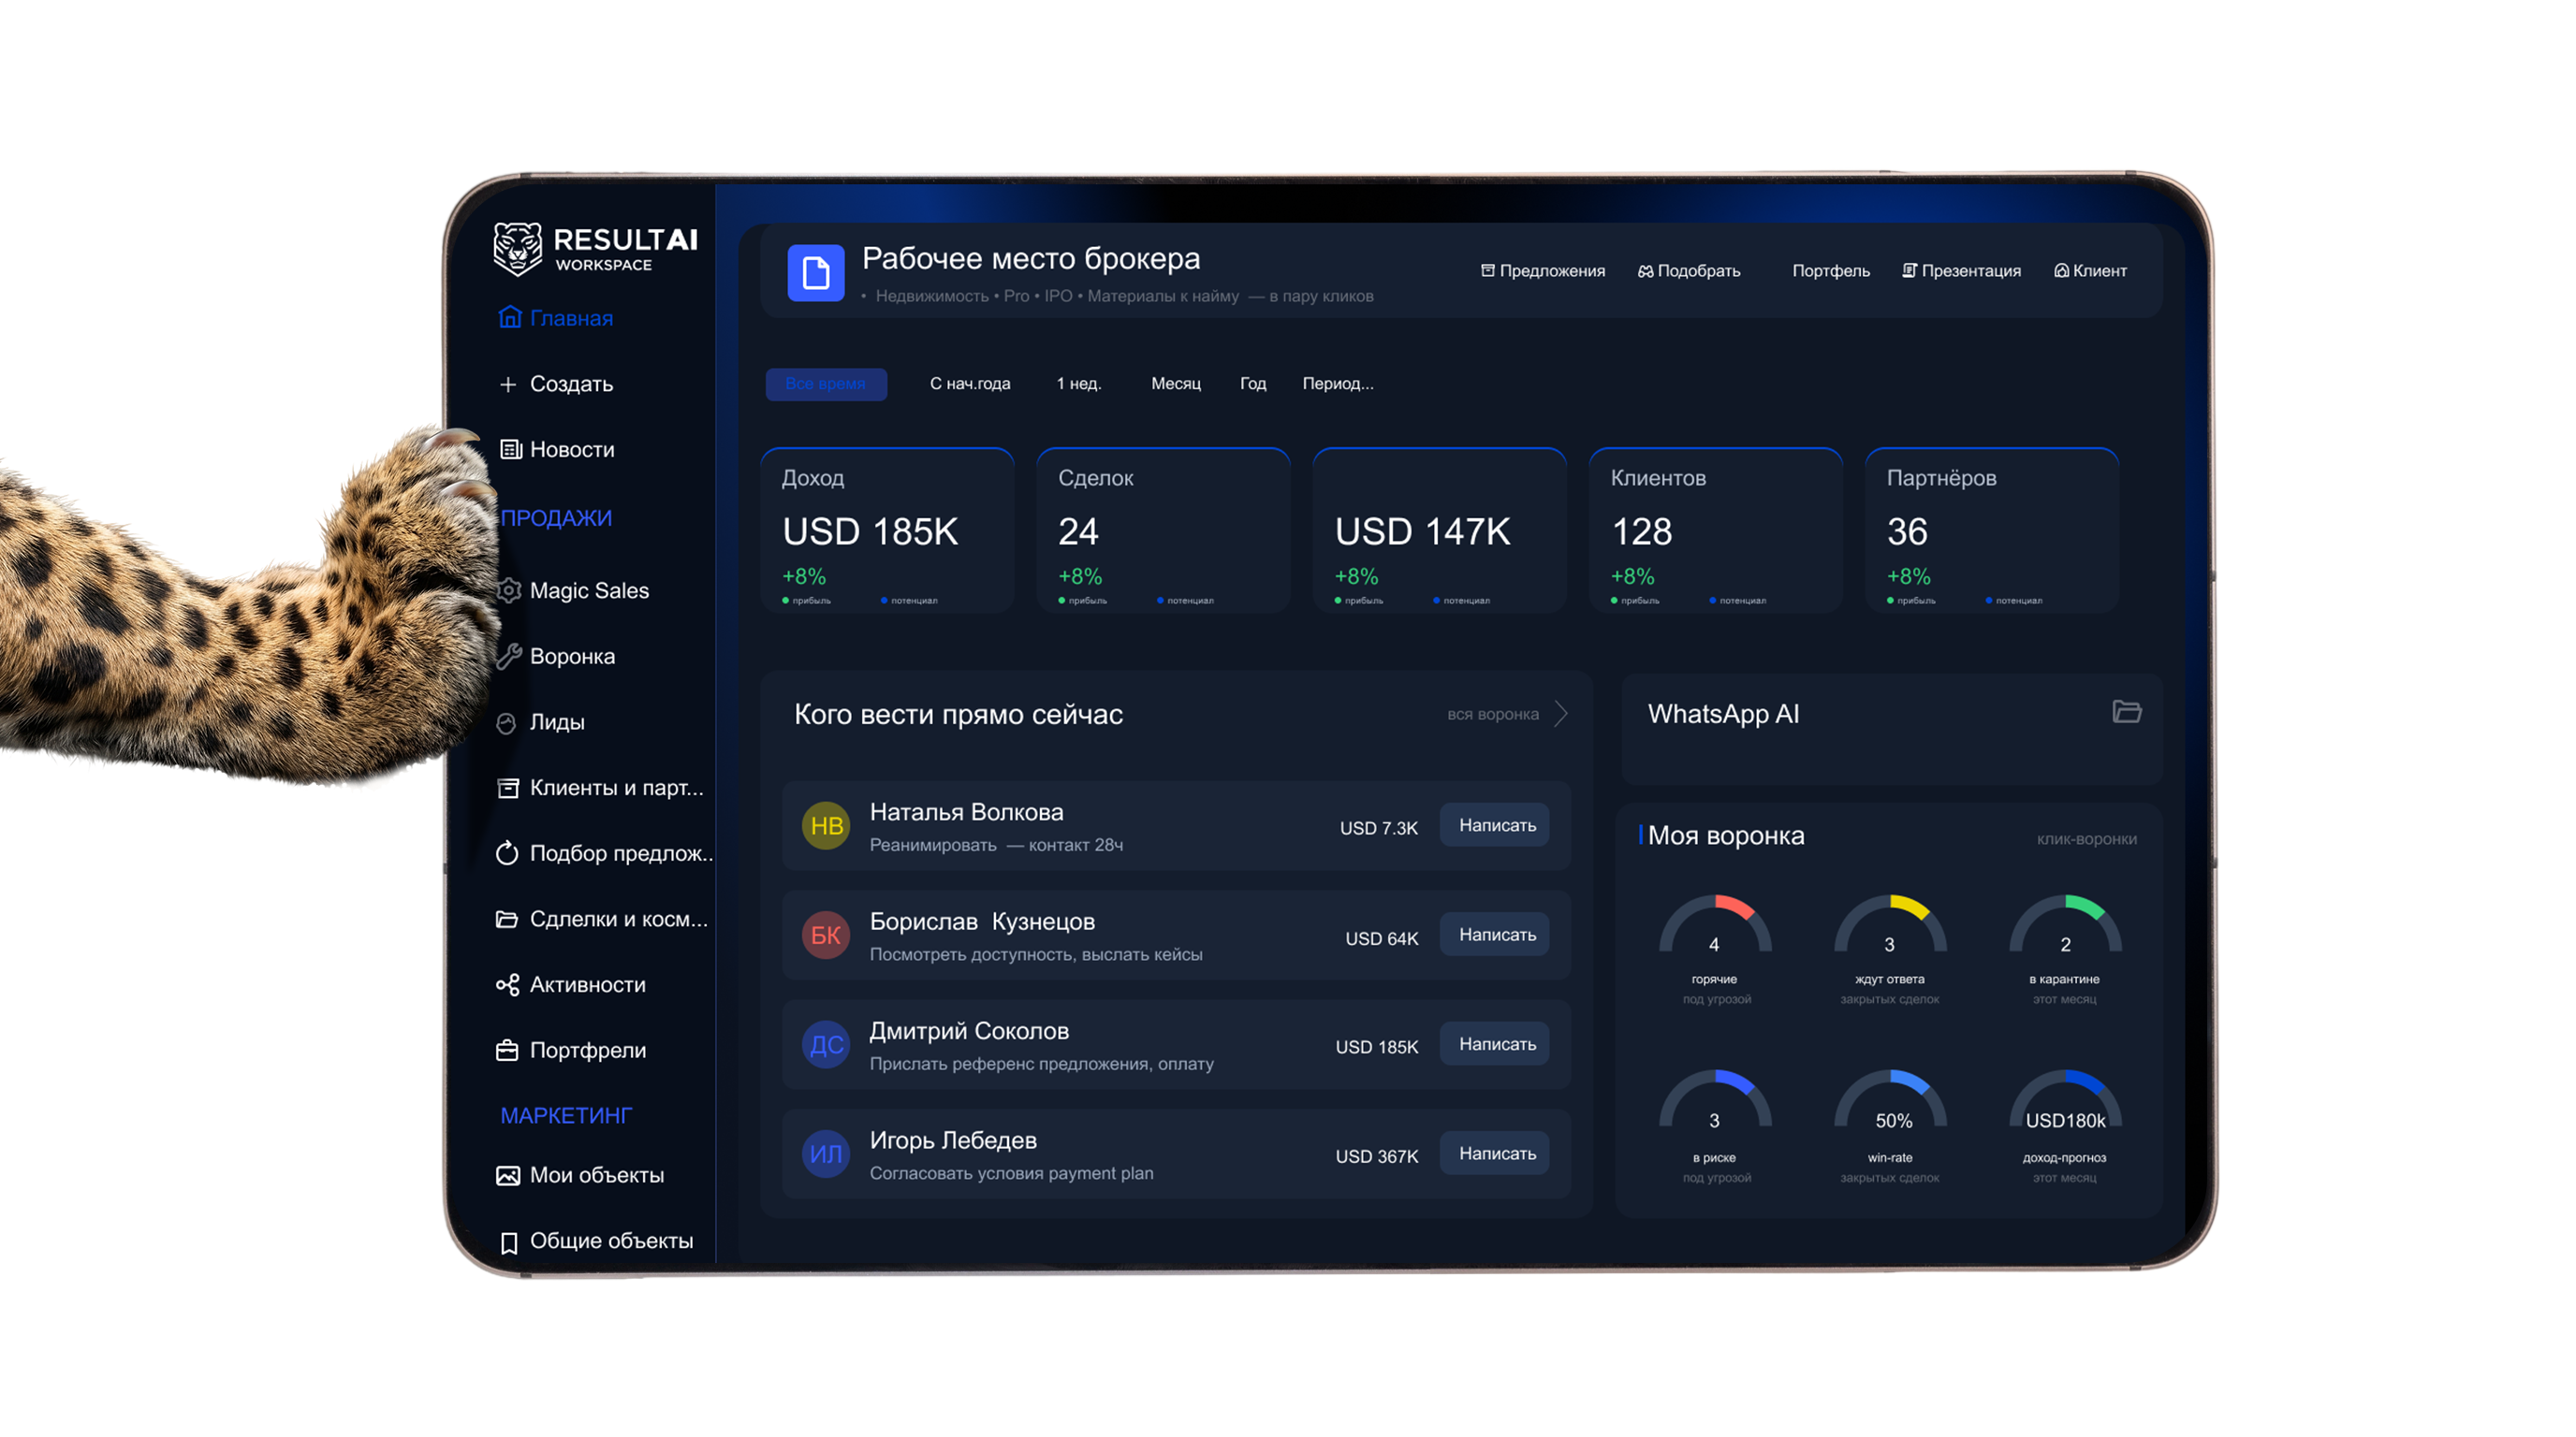Open the Главная home icon

point(510,318)
